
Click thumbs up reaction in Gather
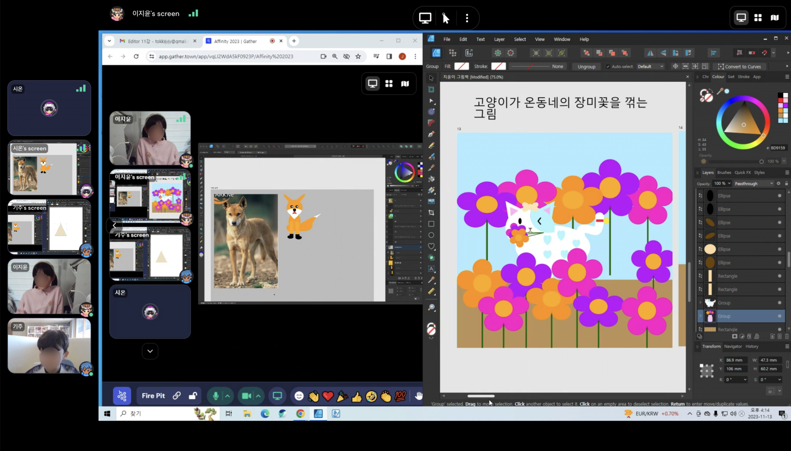point(357,396)
